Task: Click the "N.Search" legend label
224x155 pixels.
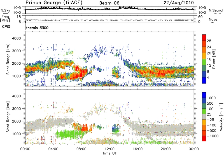Action: pos(216,10)
